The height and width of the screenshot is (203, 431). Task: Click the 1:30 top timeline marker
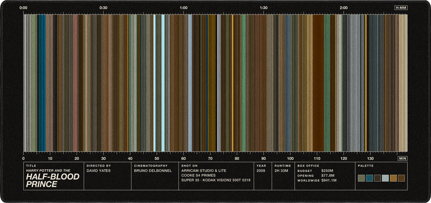pyautogui.click(x=264, y=8)
